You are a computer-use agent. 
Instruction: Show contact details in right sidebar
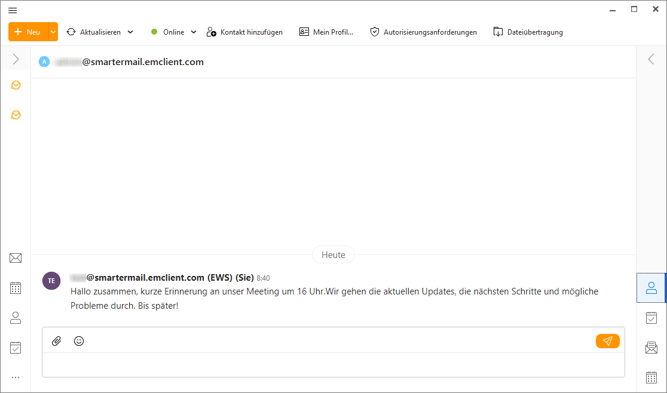[x=651, y=288]
